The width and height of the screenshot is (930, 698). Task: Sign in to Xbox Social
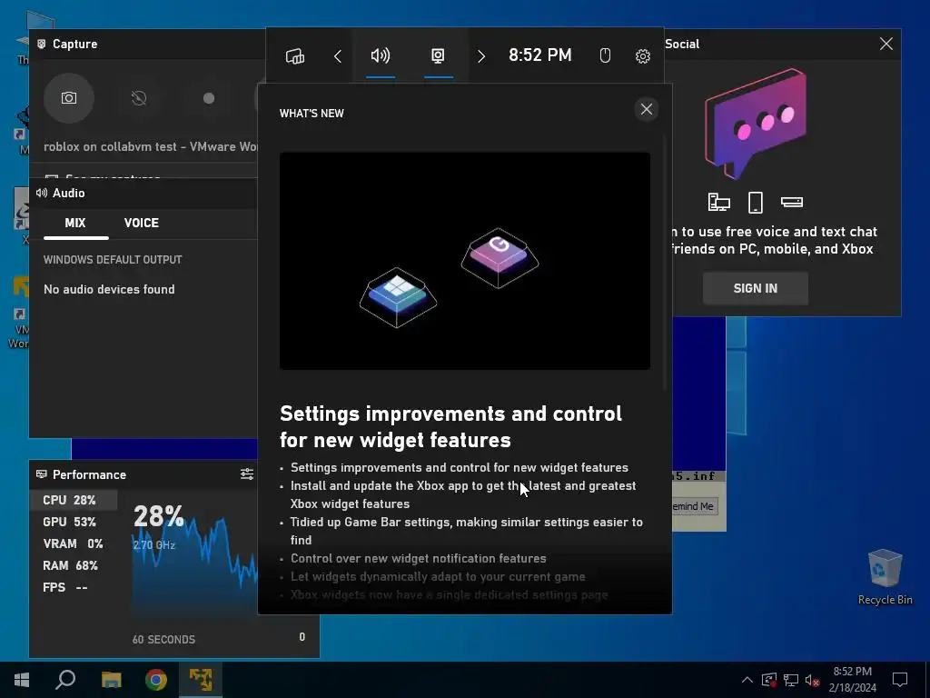tap(755, 288)
